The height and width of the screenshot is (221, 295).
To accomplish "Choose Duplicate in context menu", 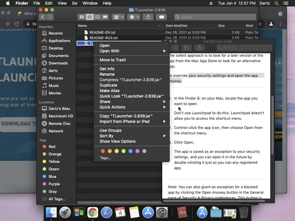I will (x=131, y=85).
